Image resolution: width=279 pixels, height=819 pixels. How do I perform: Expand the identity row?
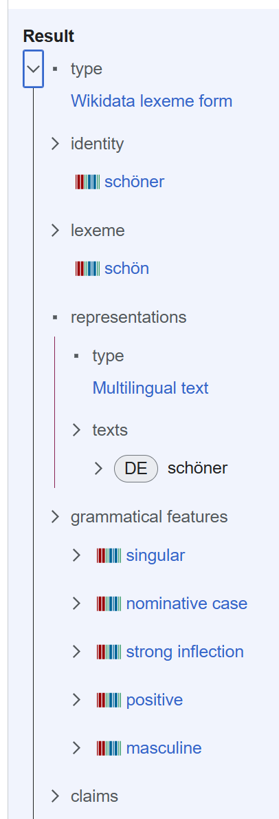click(x=55, y=144)
